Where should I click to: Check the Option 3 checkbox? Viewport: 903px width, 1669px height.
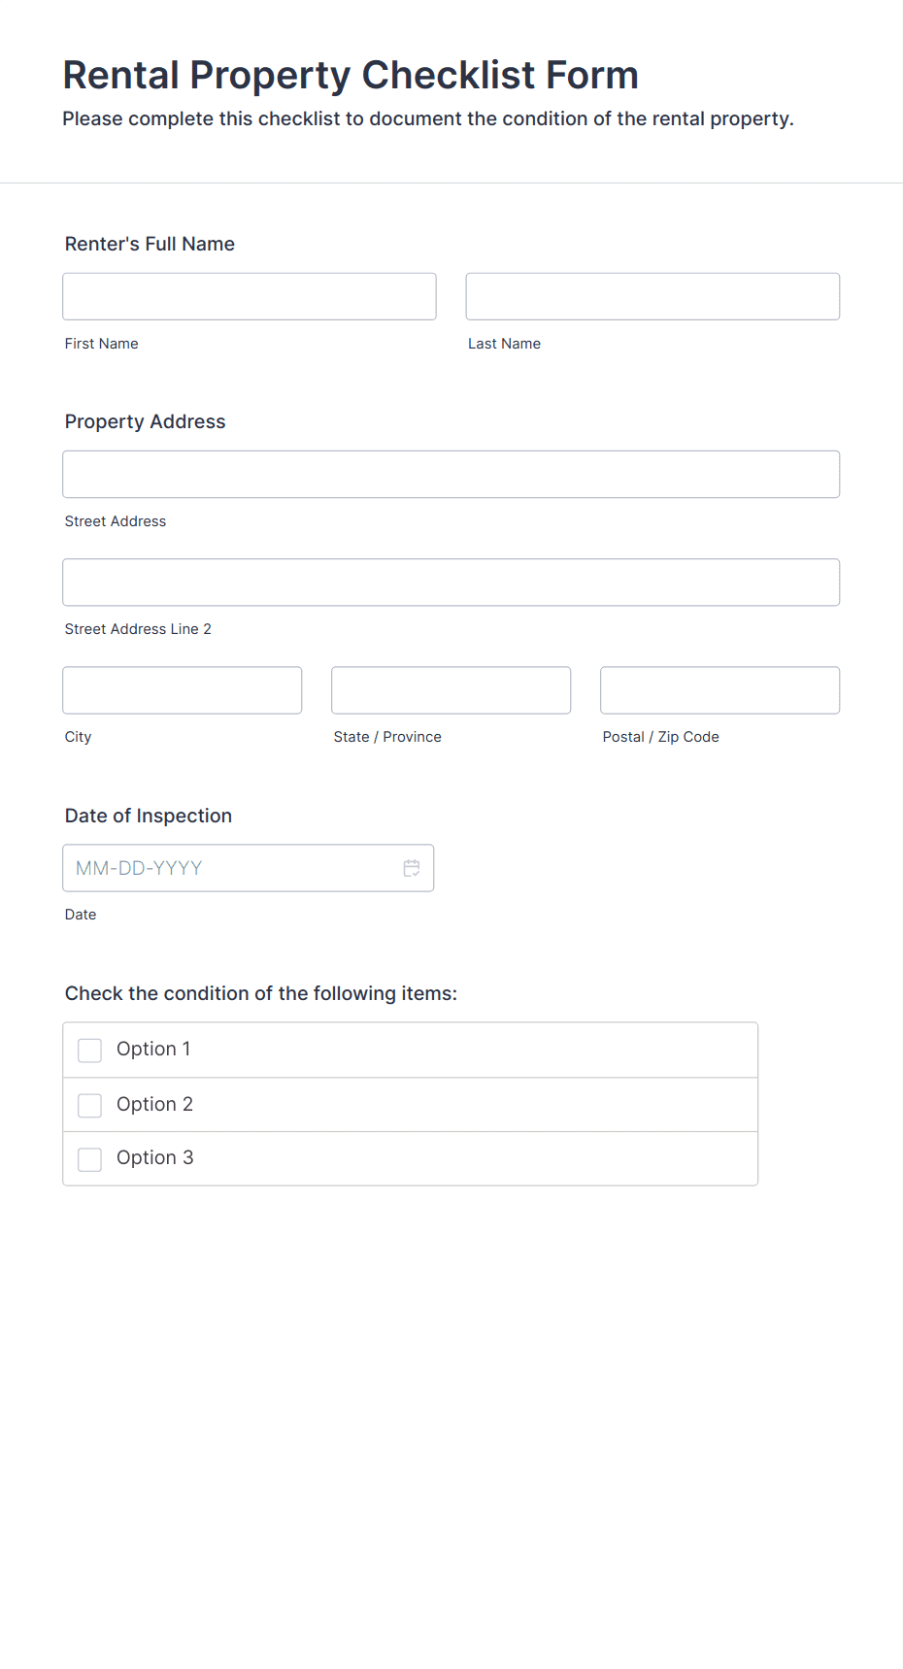click(89, 1158)
